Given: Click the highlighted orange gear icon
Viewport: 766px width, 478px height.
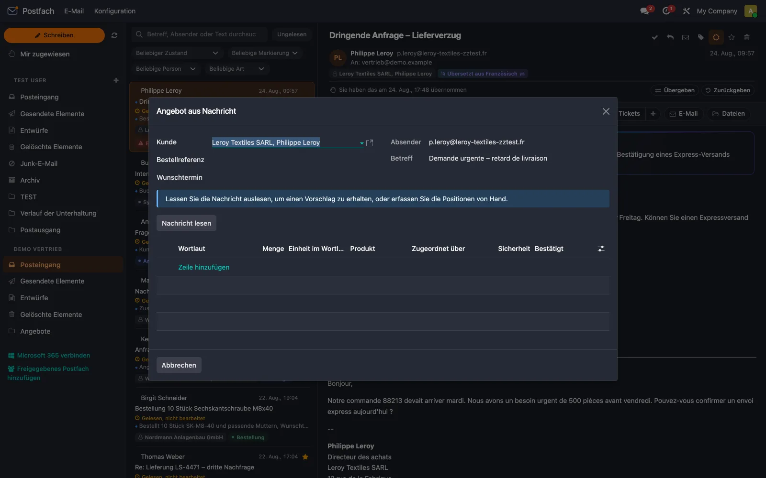Looking at the screenshot, I should coord(716,37).
